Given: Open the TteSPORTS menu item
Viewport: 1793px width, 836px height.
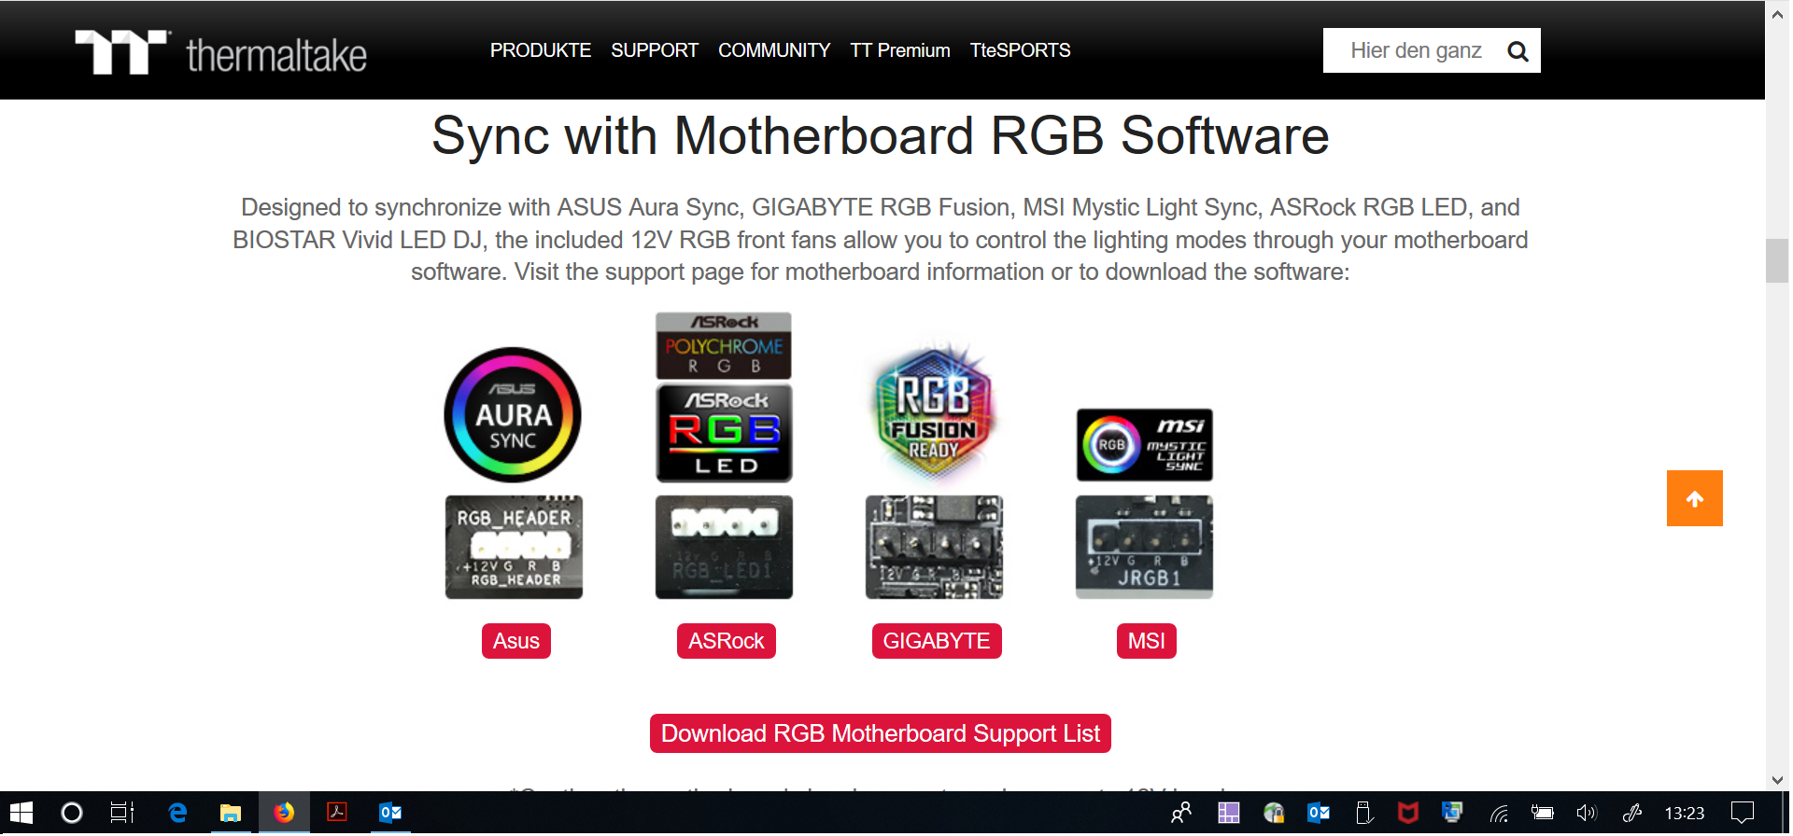Looking at the screenshot, I should [x=1020, y=50].
